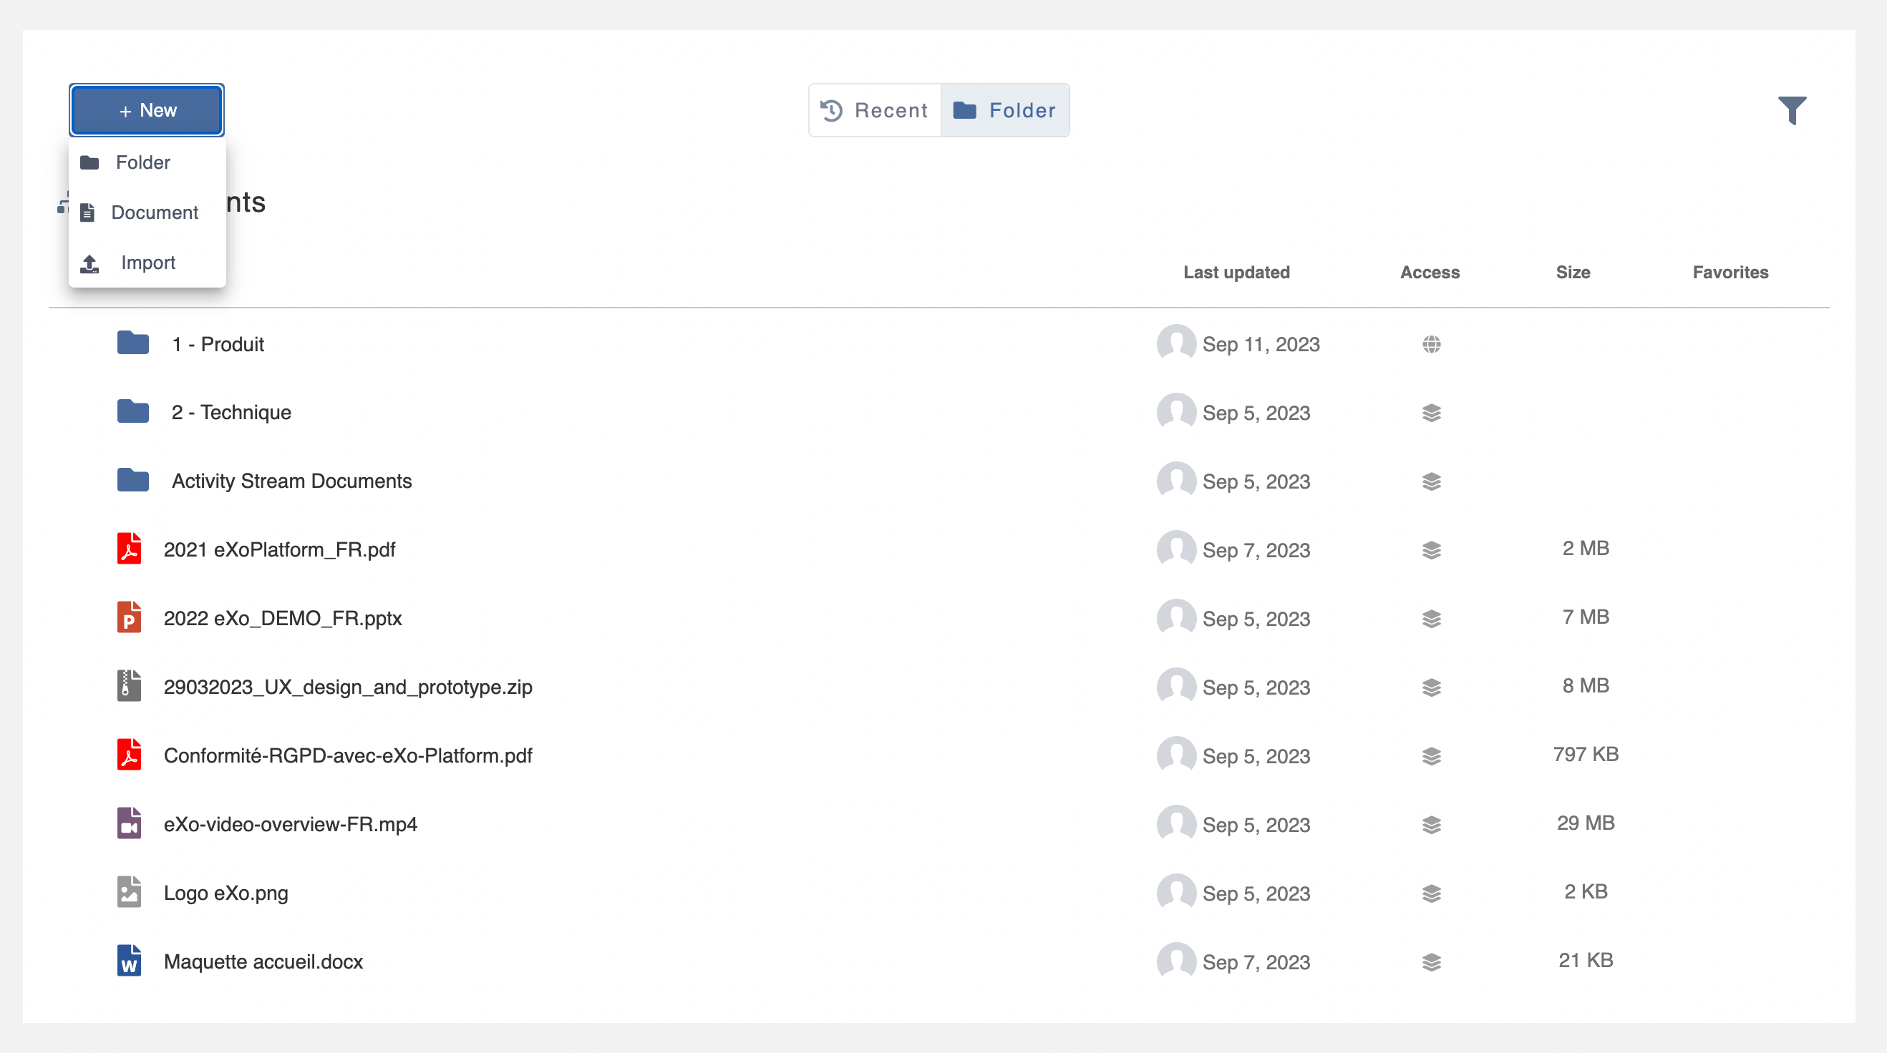The height and width of the screenshot is (1053, 1887).
Task: Toggle the New dropdown button
Action: 147,111
